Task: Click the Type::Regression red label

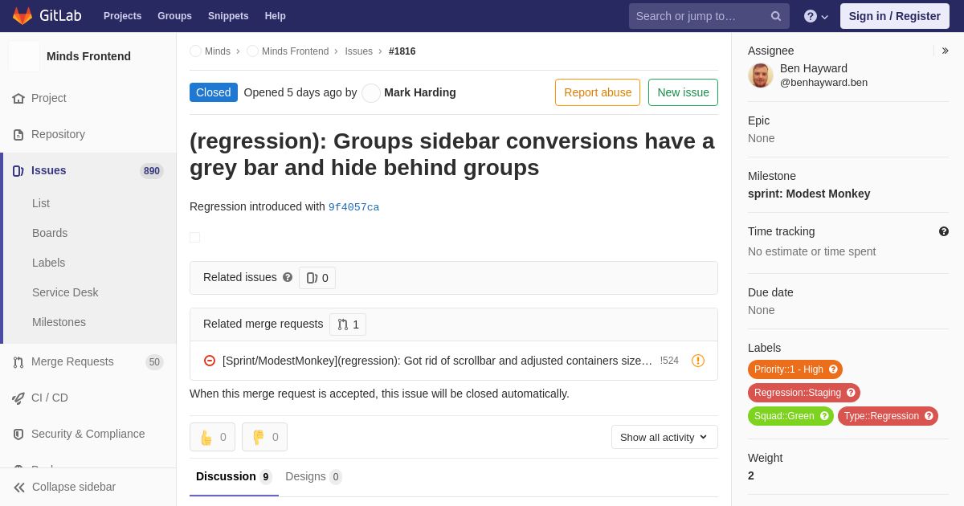Action: click(888, 416)
